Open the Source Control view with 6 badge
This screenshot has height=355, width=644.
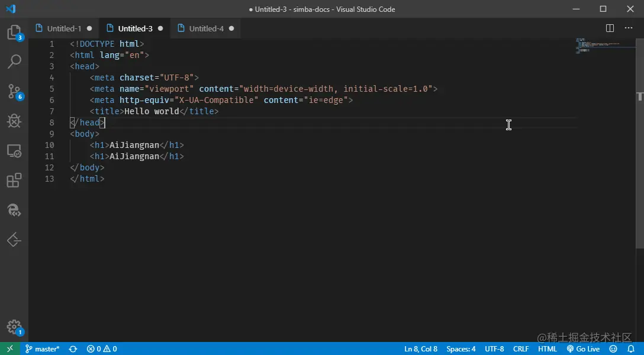click(x=14, y=92)
